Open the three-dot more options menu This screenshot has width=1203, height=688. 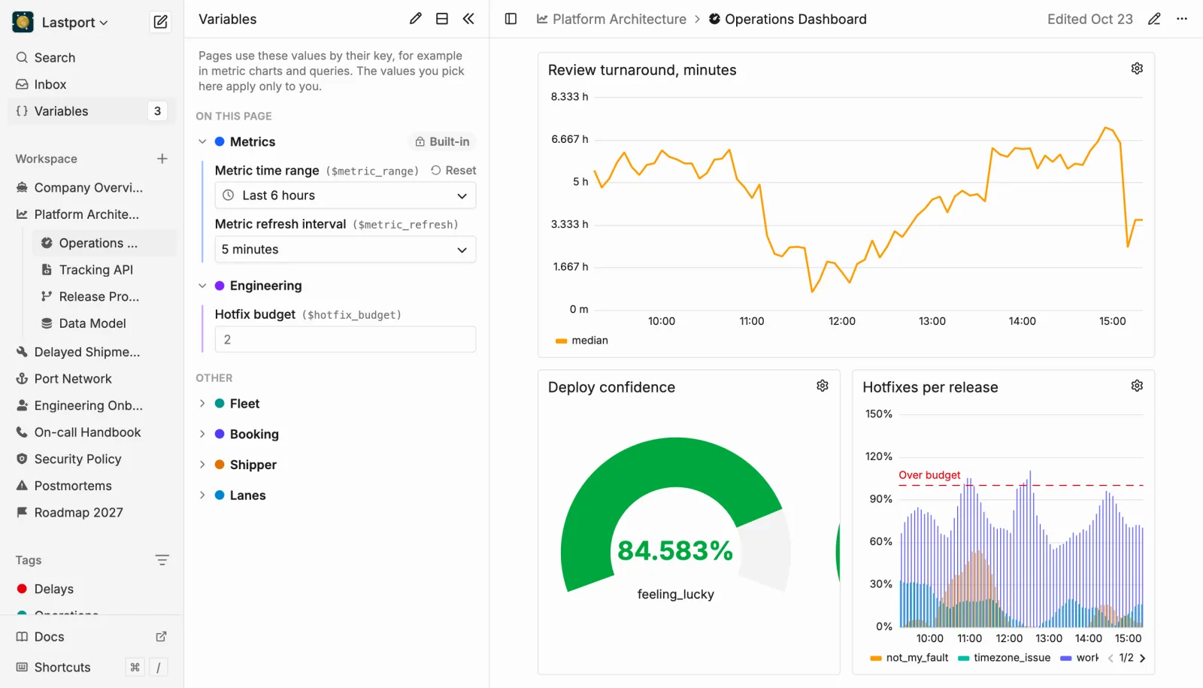[x=1182, y=19]
